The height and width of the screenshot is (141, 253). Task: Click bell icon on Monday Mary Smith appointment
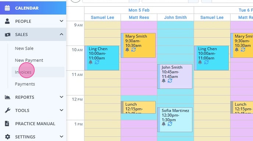(127, 50)
